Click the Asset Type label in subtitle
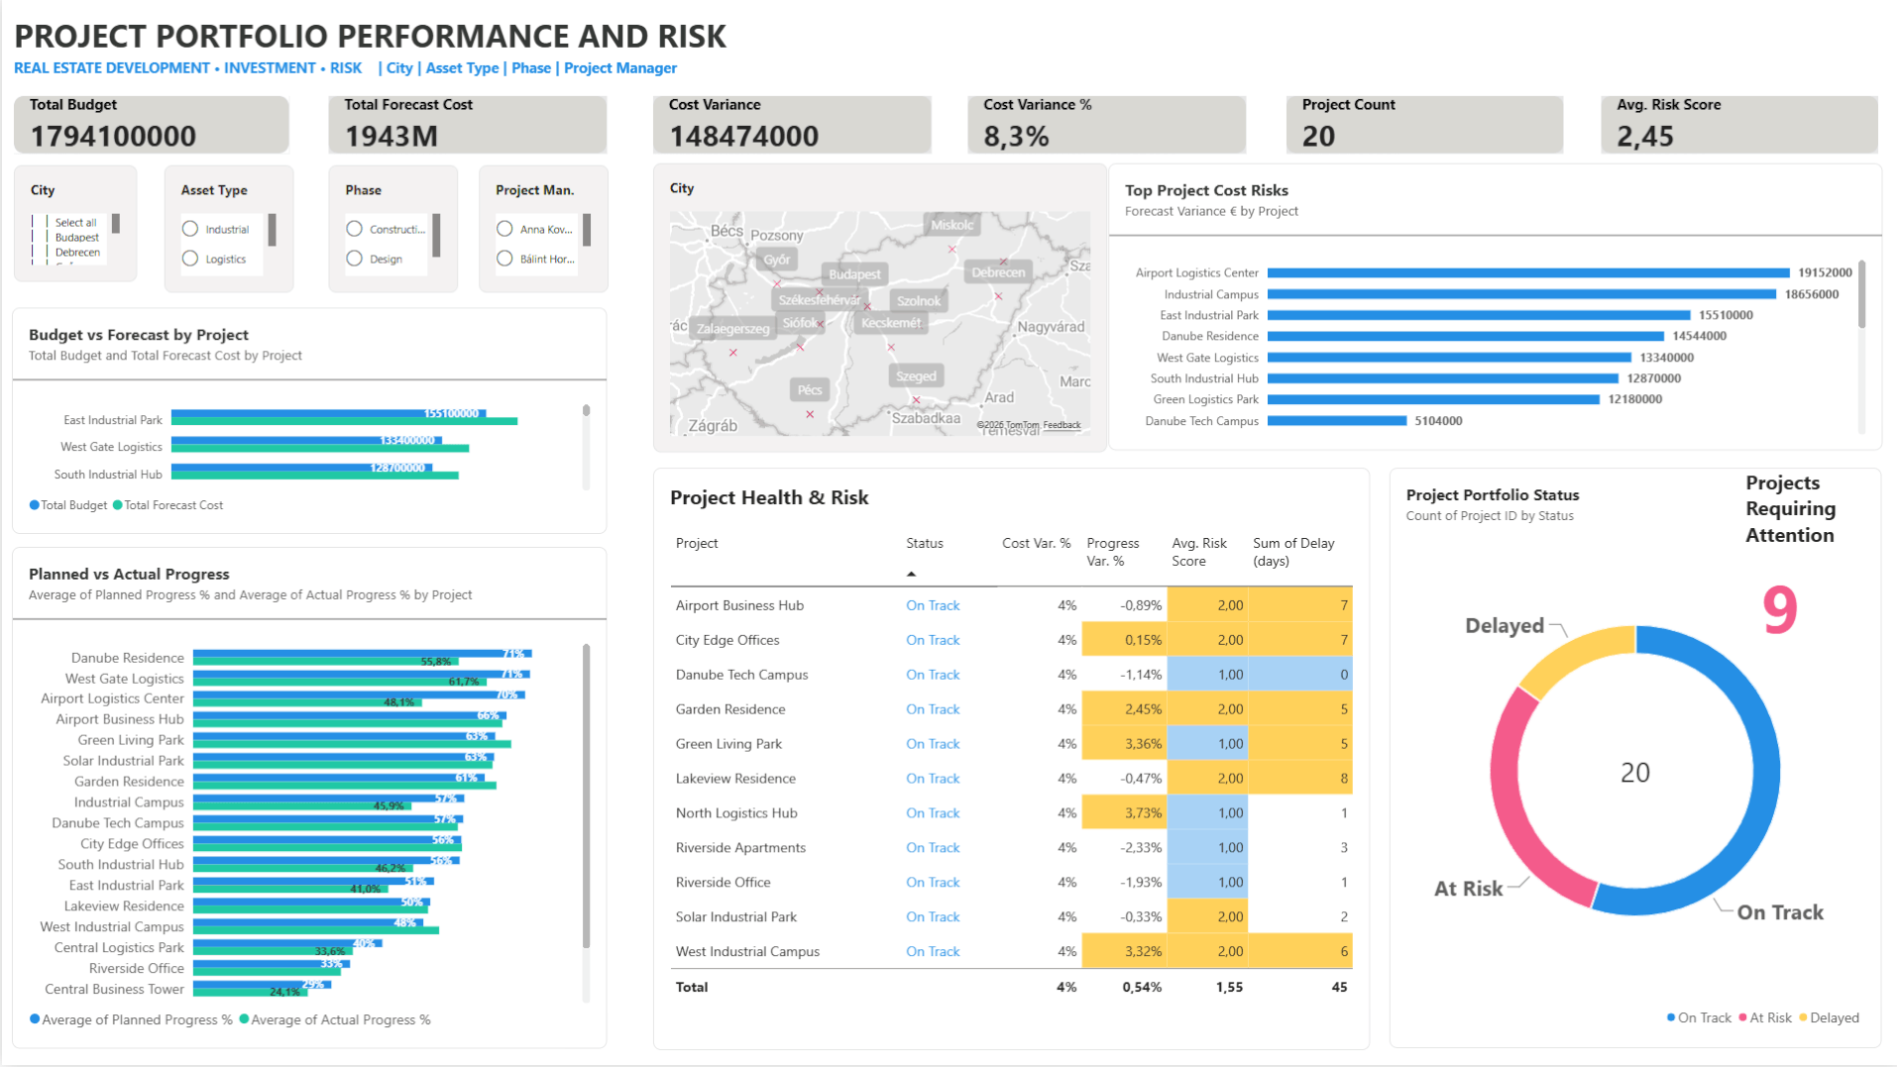This screenshot has width=1900, height=1067. [x=462, y=68]
